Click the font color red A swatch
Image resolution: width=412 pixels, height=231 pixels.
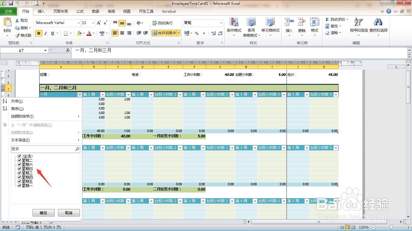pyautogui.click(x=89, y=33)
